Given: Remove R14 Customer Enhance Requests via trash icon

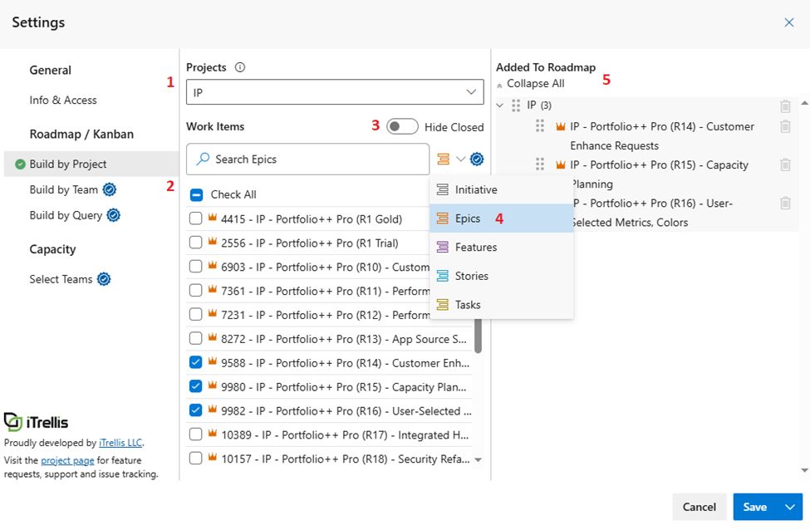Looking at the screenshot, I should click(x=785, y=126).
